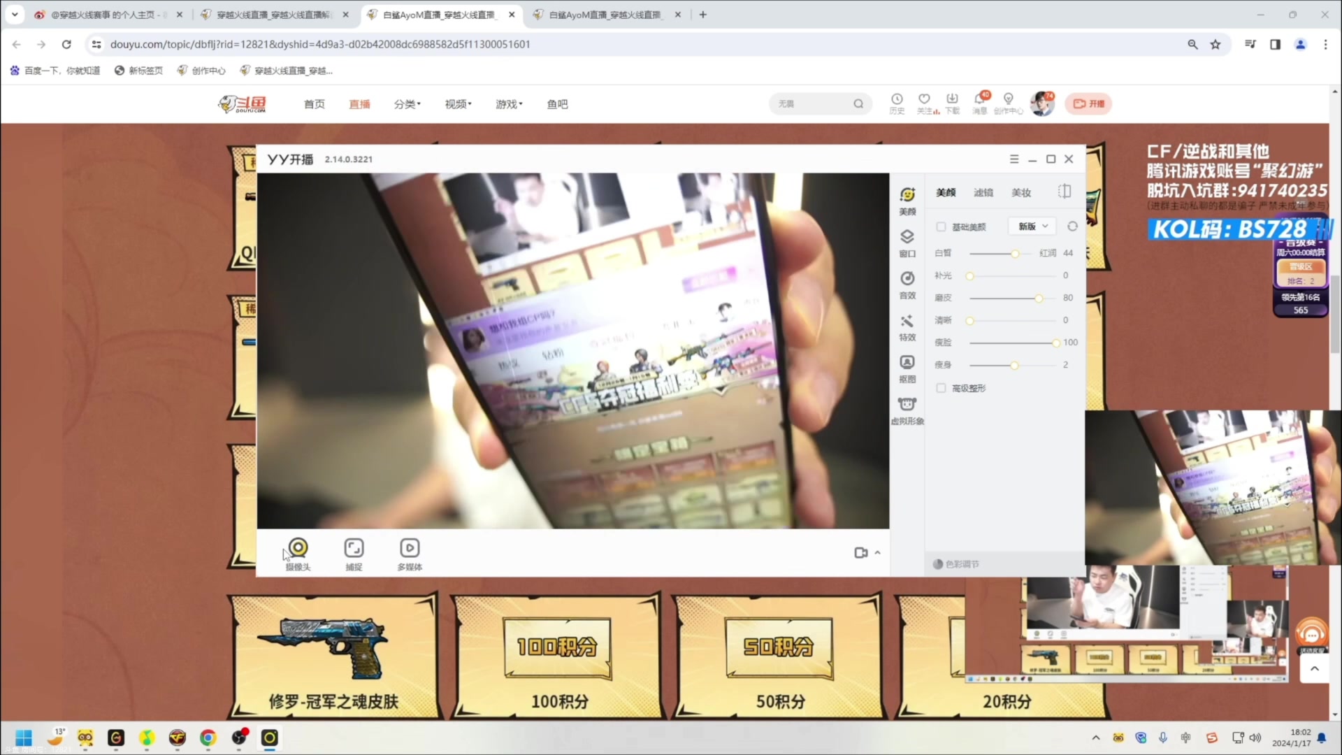
Task: Open YY开播 hamburger menu
Action: [x=1014, y=159]
